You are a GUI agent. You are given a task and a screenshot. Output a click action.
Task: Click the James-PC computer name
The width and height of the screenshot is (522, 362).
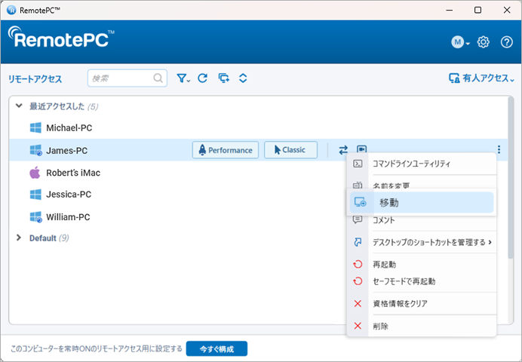66,150
